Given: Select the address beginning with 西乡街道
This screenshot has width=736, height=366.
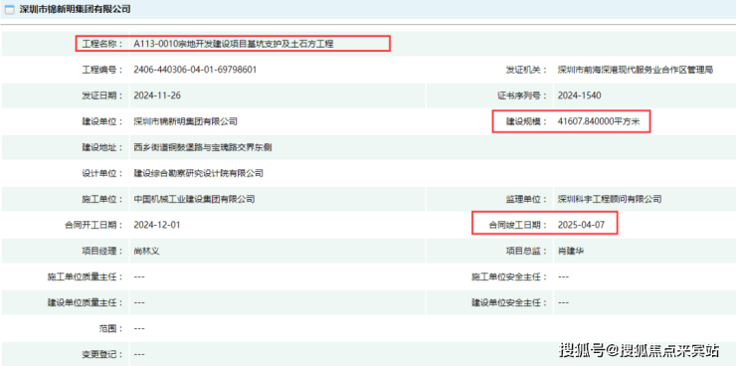Looking at the screenshot, I should pyautogui.click(x=203, y=147).
